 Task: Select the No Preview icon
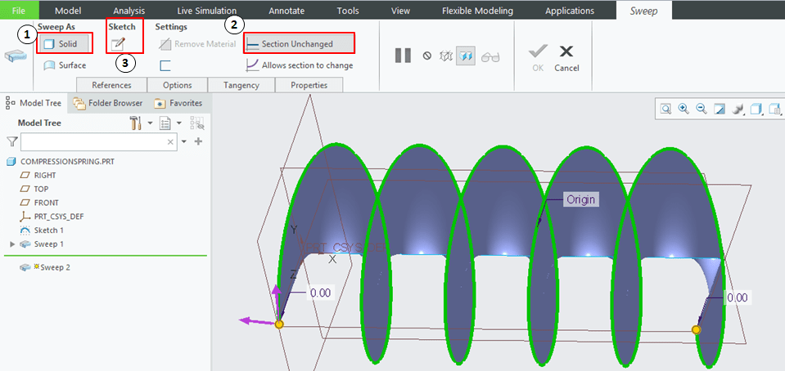tap(426, 56)
